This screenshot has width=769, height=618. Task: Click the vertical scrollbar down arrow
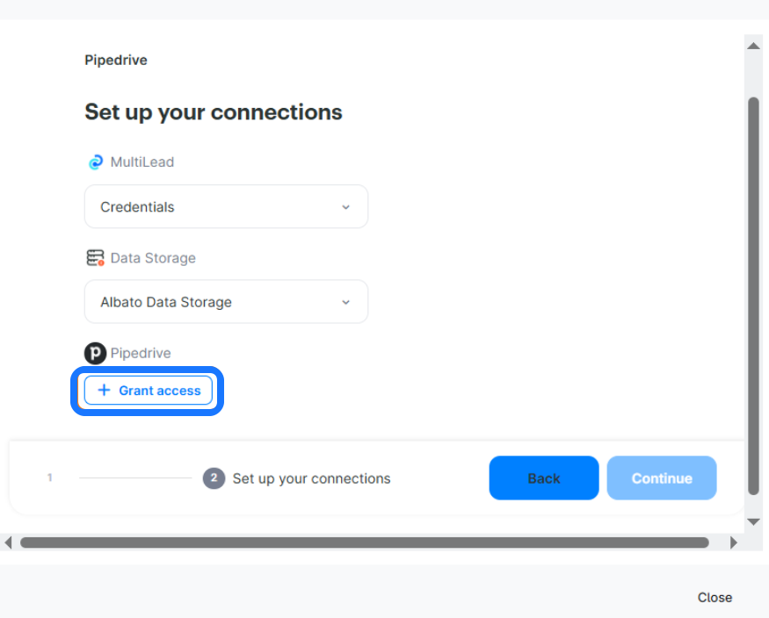tap(753, 521)
